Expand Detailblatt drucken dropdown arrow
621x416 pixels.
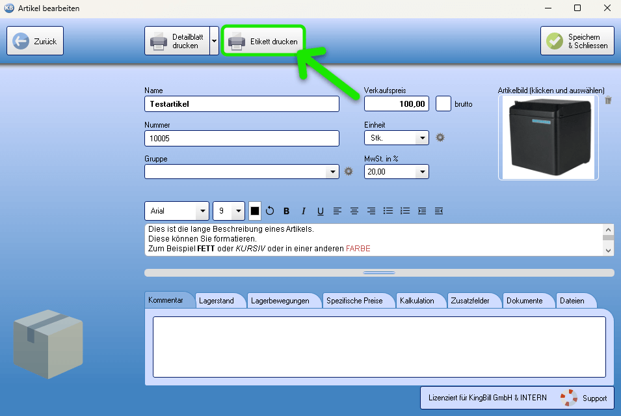[214, 41]
